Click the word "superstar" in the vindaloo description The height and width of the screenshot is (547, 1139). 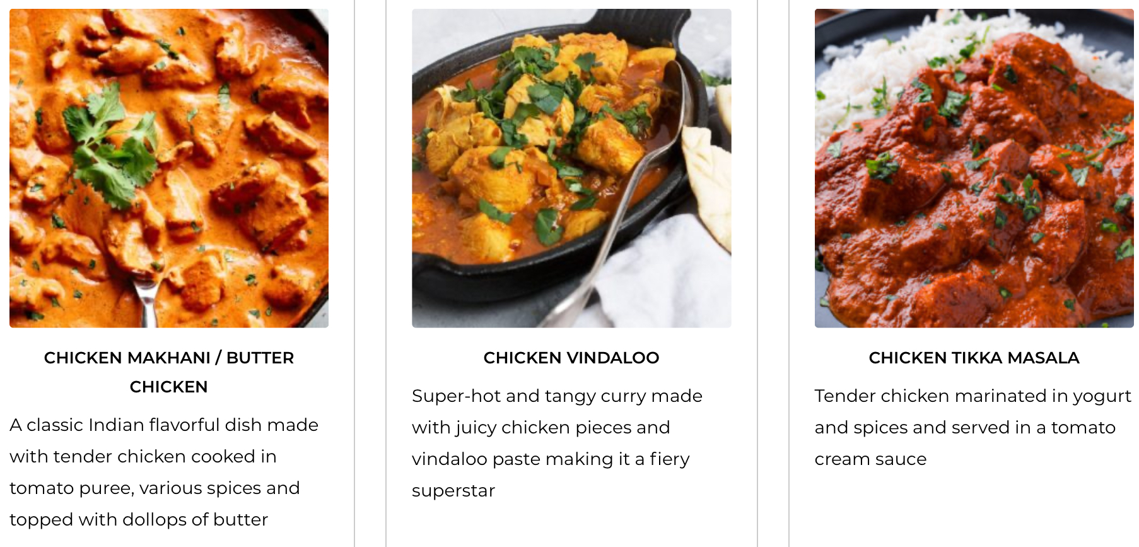453,490
